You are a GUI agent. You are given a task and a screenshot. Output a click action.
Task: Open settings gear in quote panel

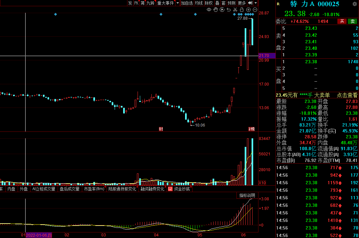tap(355, 4)
